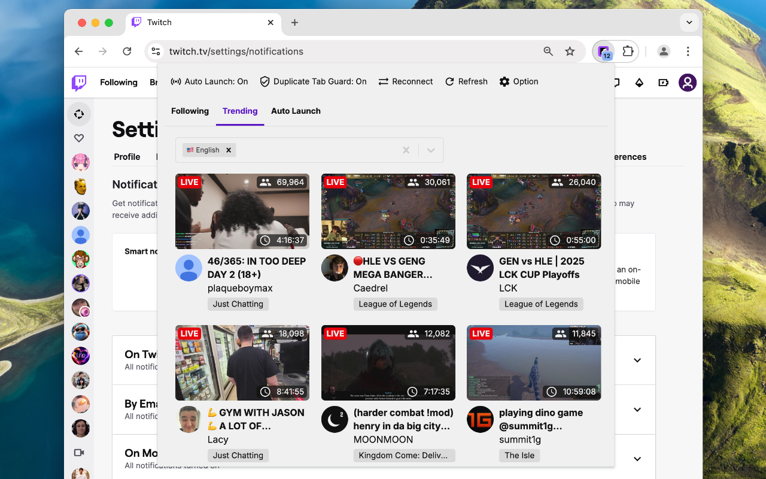Switch to the Trending tab
This screenshot has height=479, width=766.
[239, 111]
